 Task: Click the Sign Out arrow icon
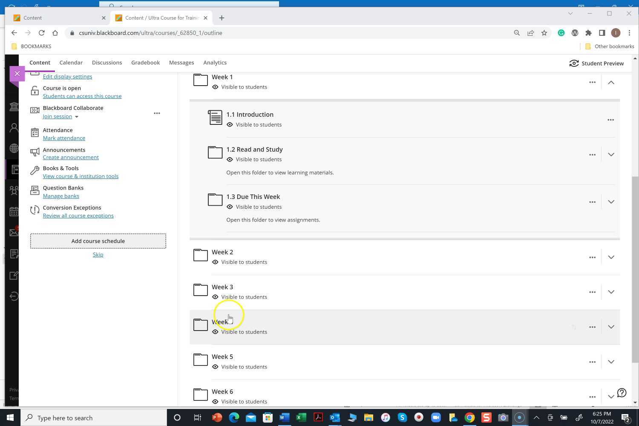[14, 296]
